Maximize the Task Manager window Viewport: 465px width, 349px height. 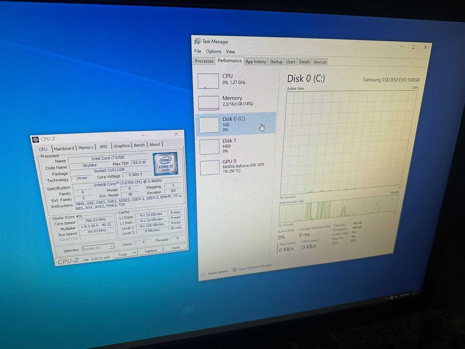pyautogui.click(x=413, y=47)
